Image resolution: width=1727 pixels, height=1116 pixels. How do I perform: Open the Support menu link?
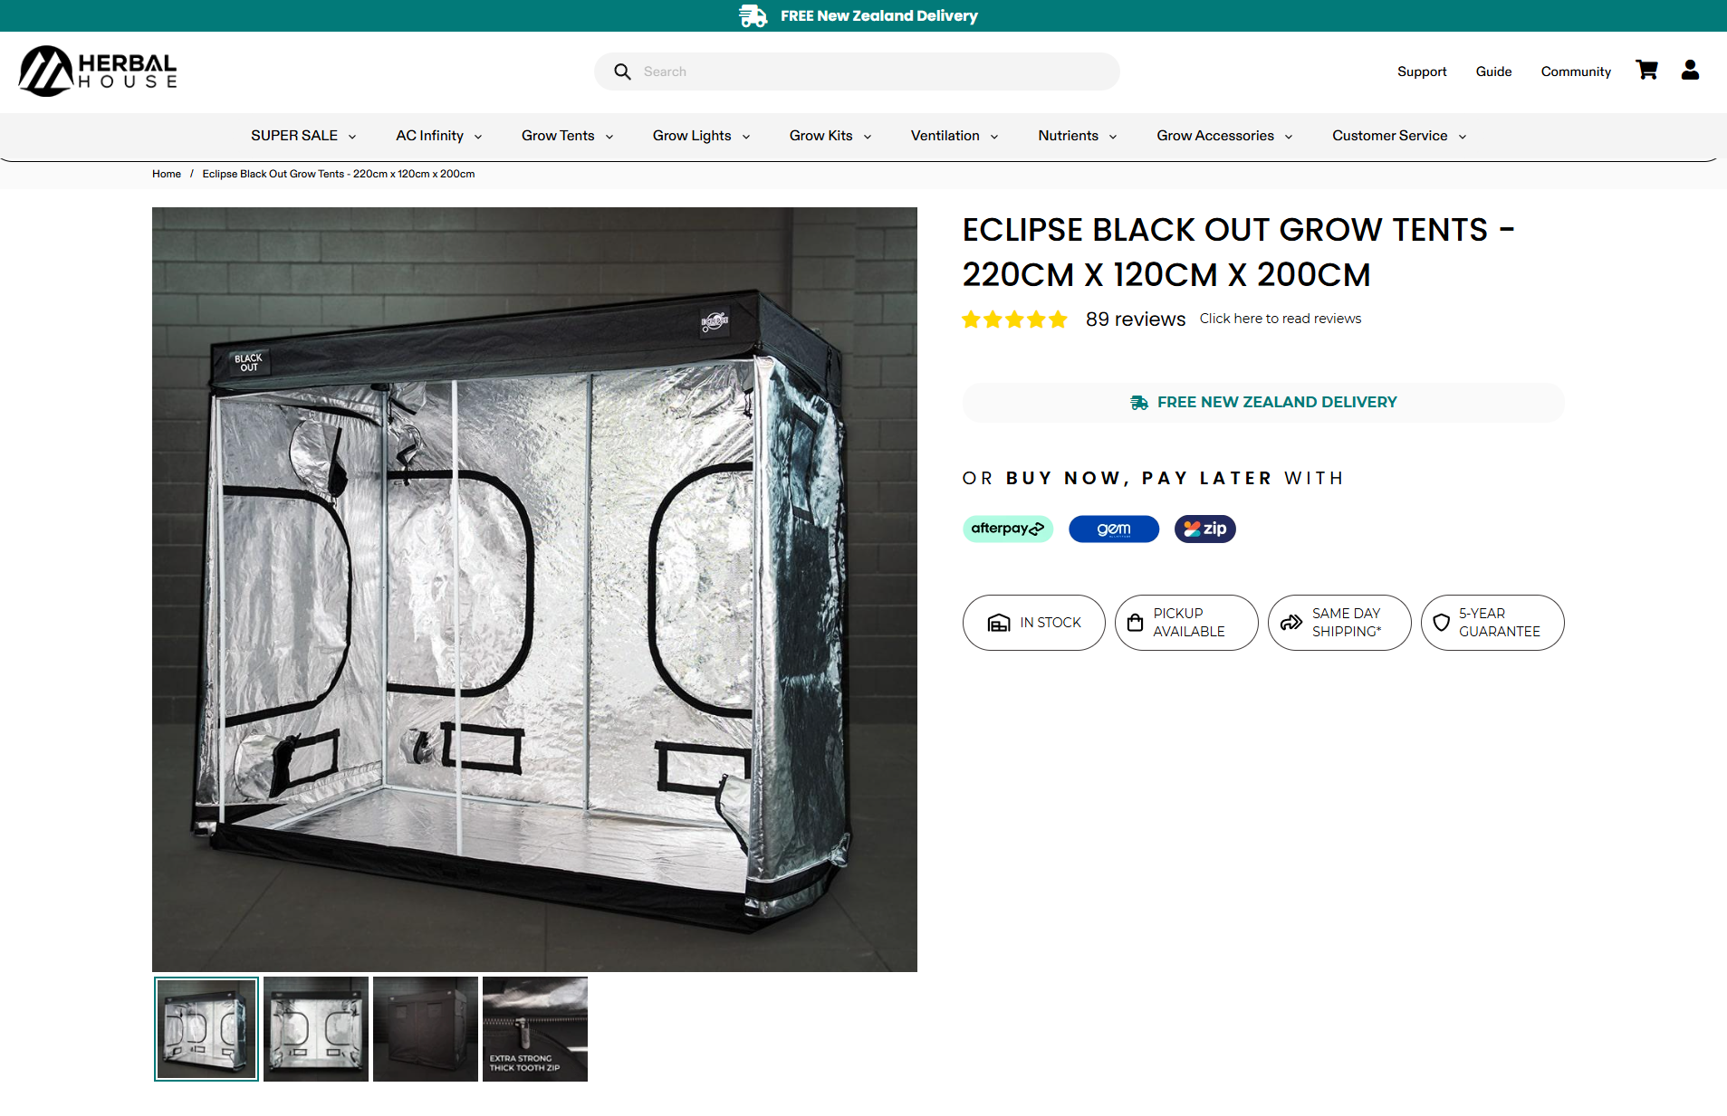point(1422,72)
